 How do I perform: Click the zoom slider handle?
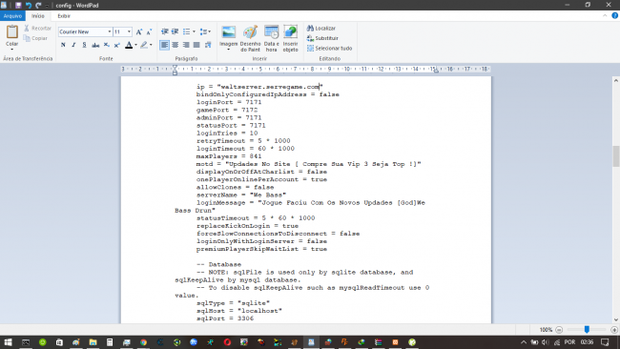(587, 329)
